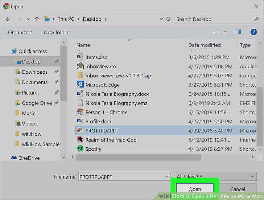The height and width of the screenshot is (200, 264).
Task: Click the search magnifier icon
Action: click(256, 19)
